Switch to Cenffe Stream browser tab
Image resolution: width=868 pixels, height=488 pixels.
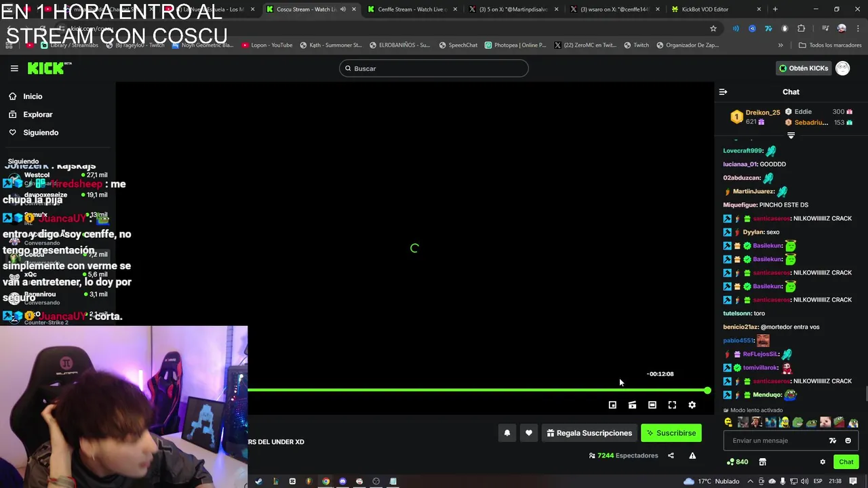(412, 9)
